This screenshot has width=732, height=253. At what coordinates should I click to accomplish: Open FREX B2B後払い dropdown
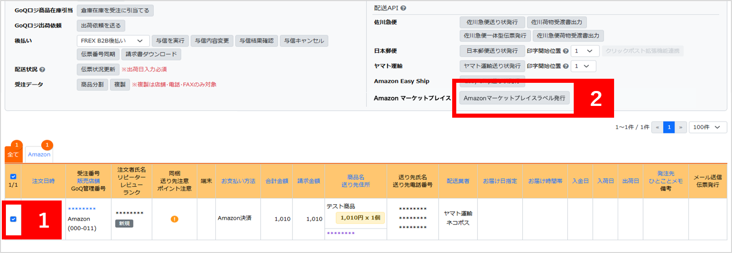pyautogui.click(x=112, y=41)
